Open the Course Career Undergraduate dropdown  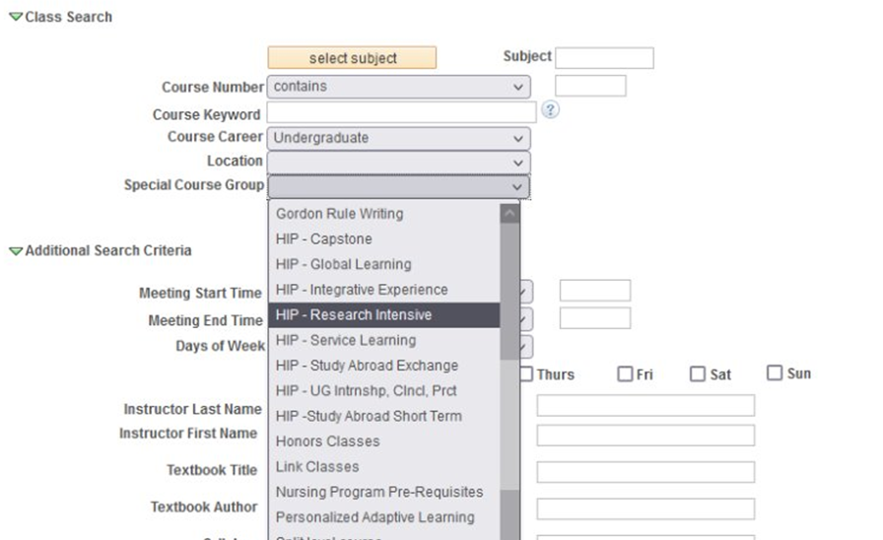(398, 138)
